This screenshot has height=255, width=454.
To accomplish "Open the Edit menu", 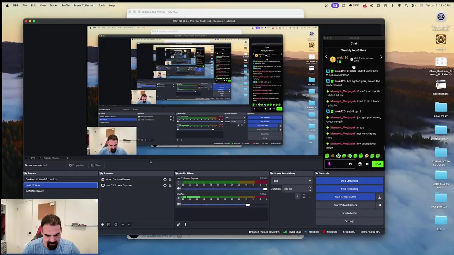I will [x=33, y=5].
